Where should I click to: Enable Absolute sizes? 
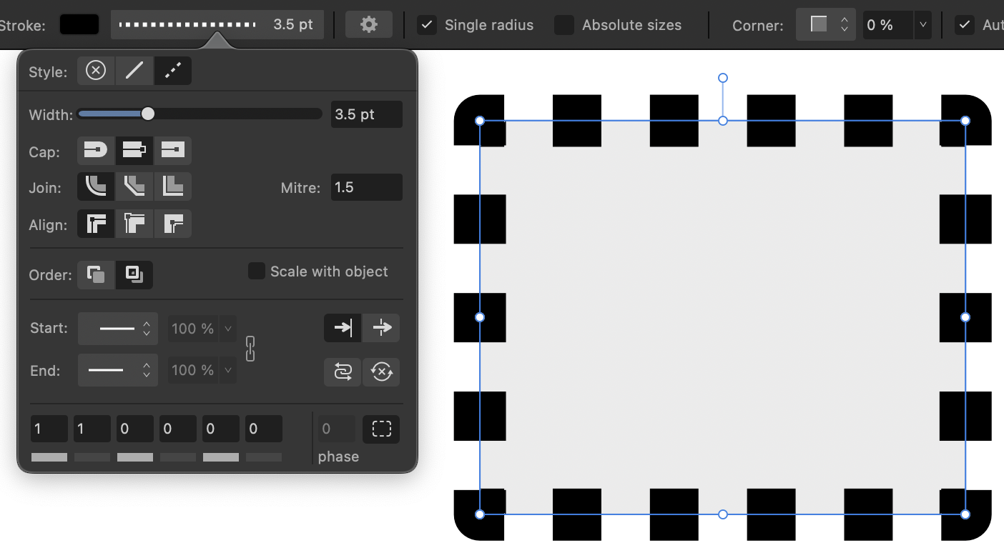pos(564,24)
